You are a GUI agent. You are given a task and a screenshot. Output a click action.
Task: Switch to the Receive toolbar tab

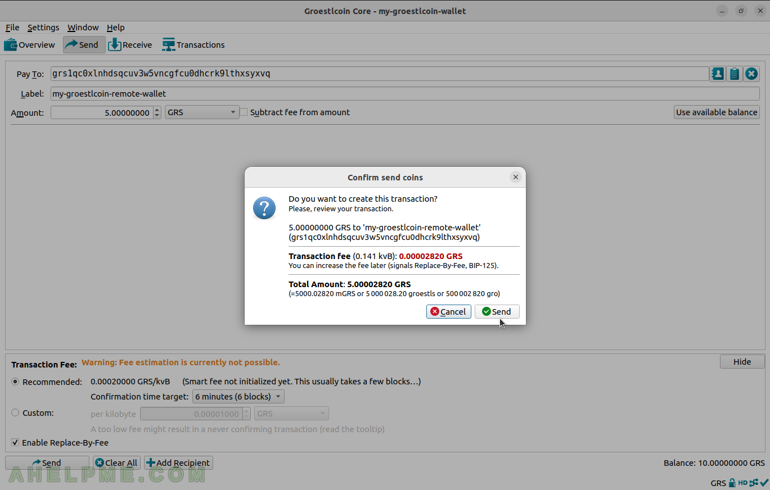pyautogui.click(x=130, y=45)
